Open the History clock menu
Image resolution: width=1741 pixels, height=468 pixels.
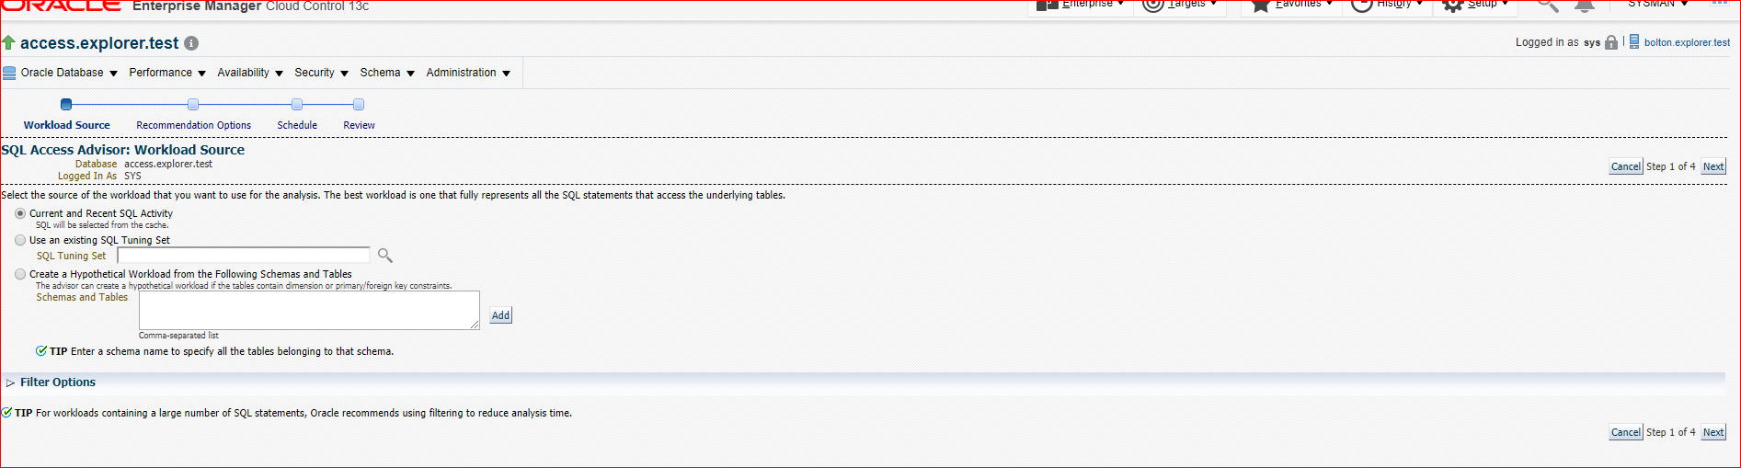click(1387, 5)
